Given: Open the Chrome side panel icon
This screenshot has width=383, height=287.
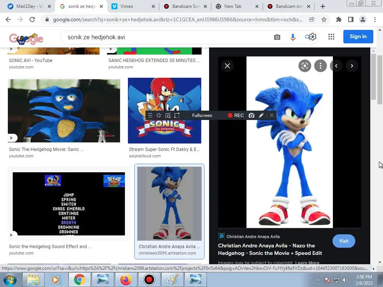Looking at the screenshot, I should click(351, 19).
